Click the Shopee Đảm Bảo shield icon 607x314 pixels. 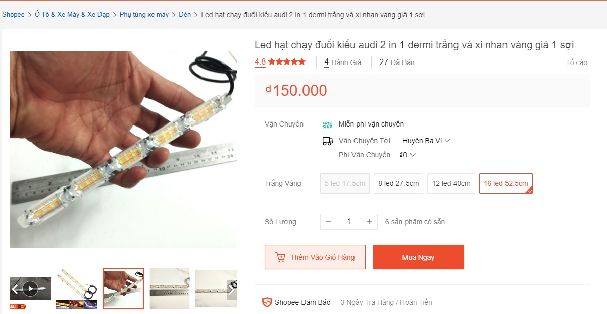coord(267,302)
